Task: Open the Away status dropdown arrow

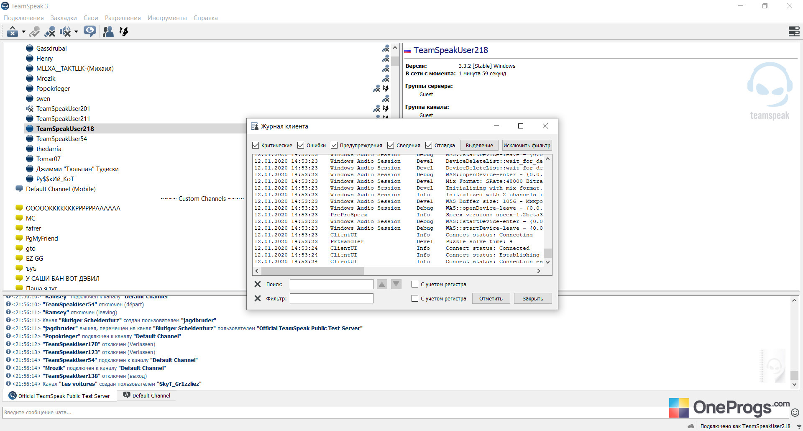Action: [x=23, y=31]
